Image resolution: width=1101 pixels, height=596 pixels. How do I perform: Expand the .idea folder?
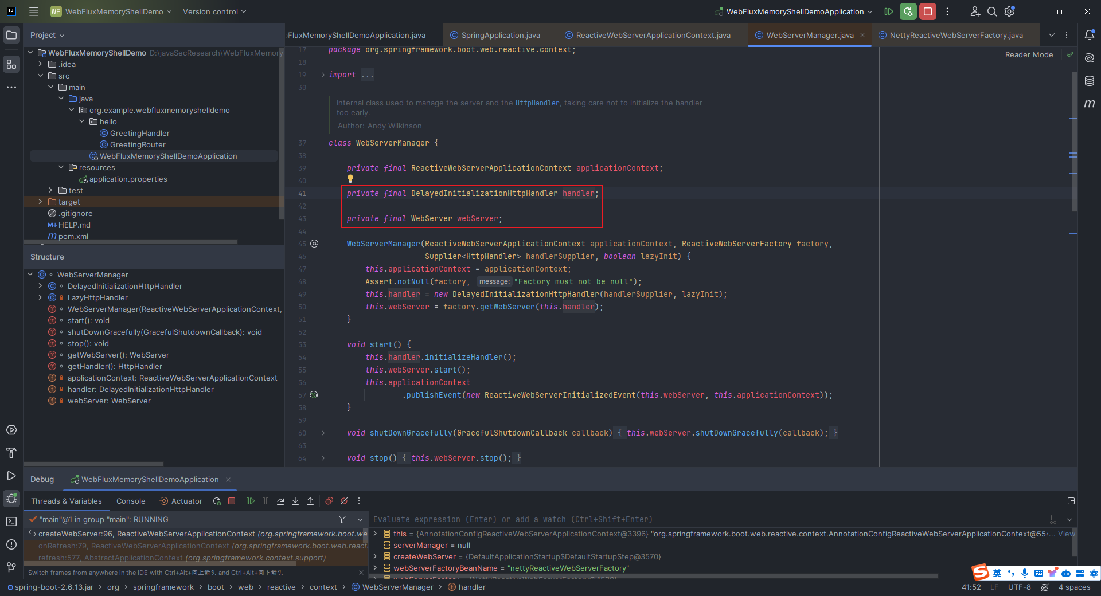(40, 64)
